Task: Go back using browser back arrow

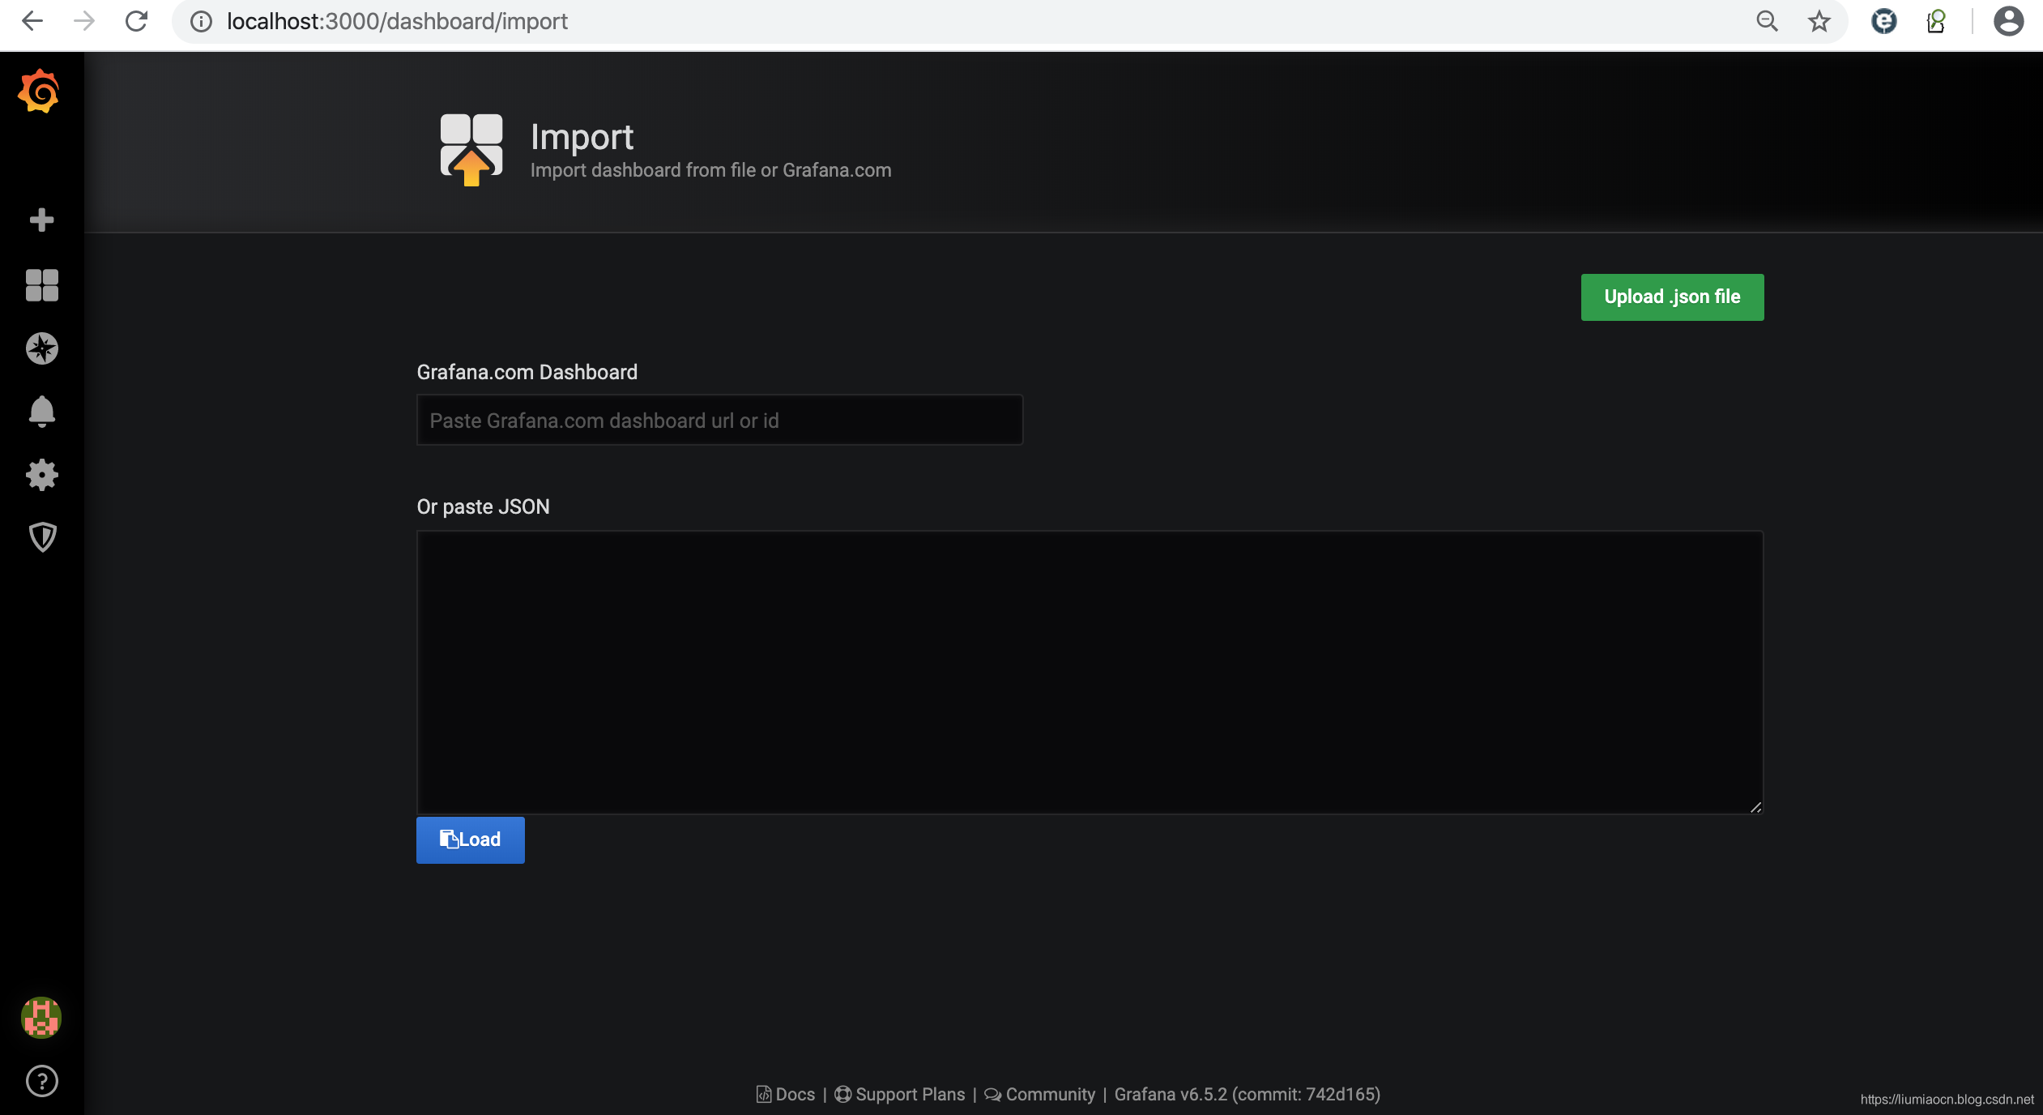Action: 32,21
